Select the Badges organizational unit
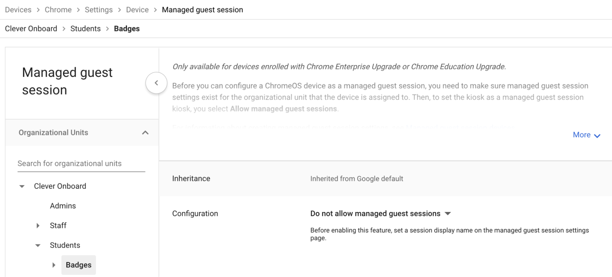Screen dimensions: 612x277 click(x=78, y=265)
